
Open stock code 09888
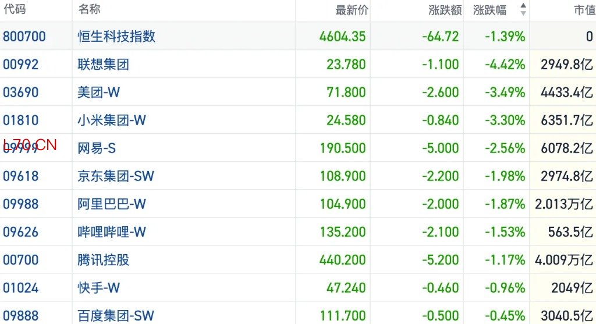pos(21,316)
